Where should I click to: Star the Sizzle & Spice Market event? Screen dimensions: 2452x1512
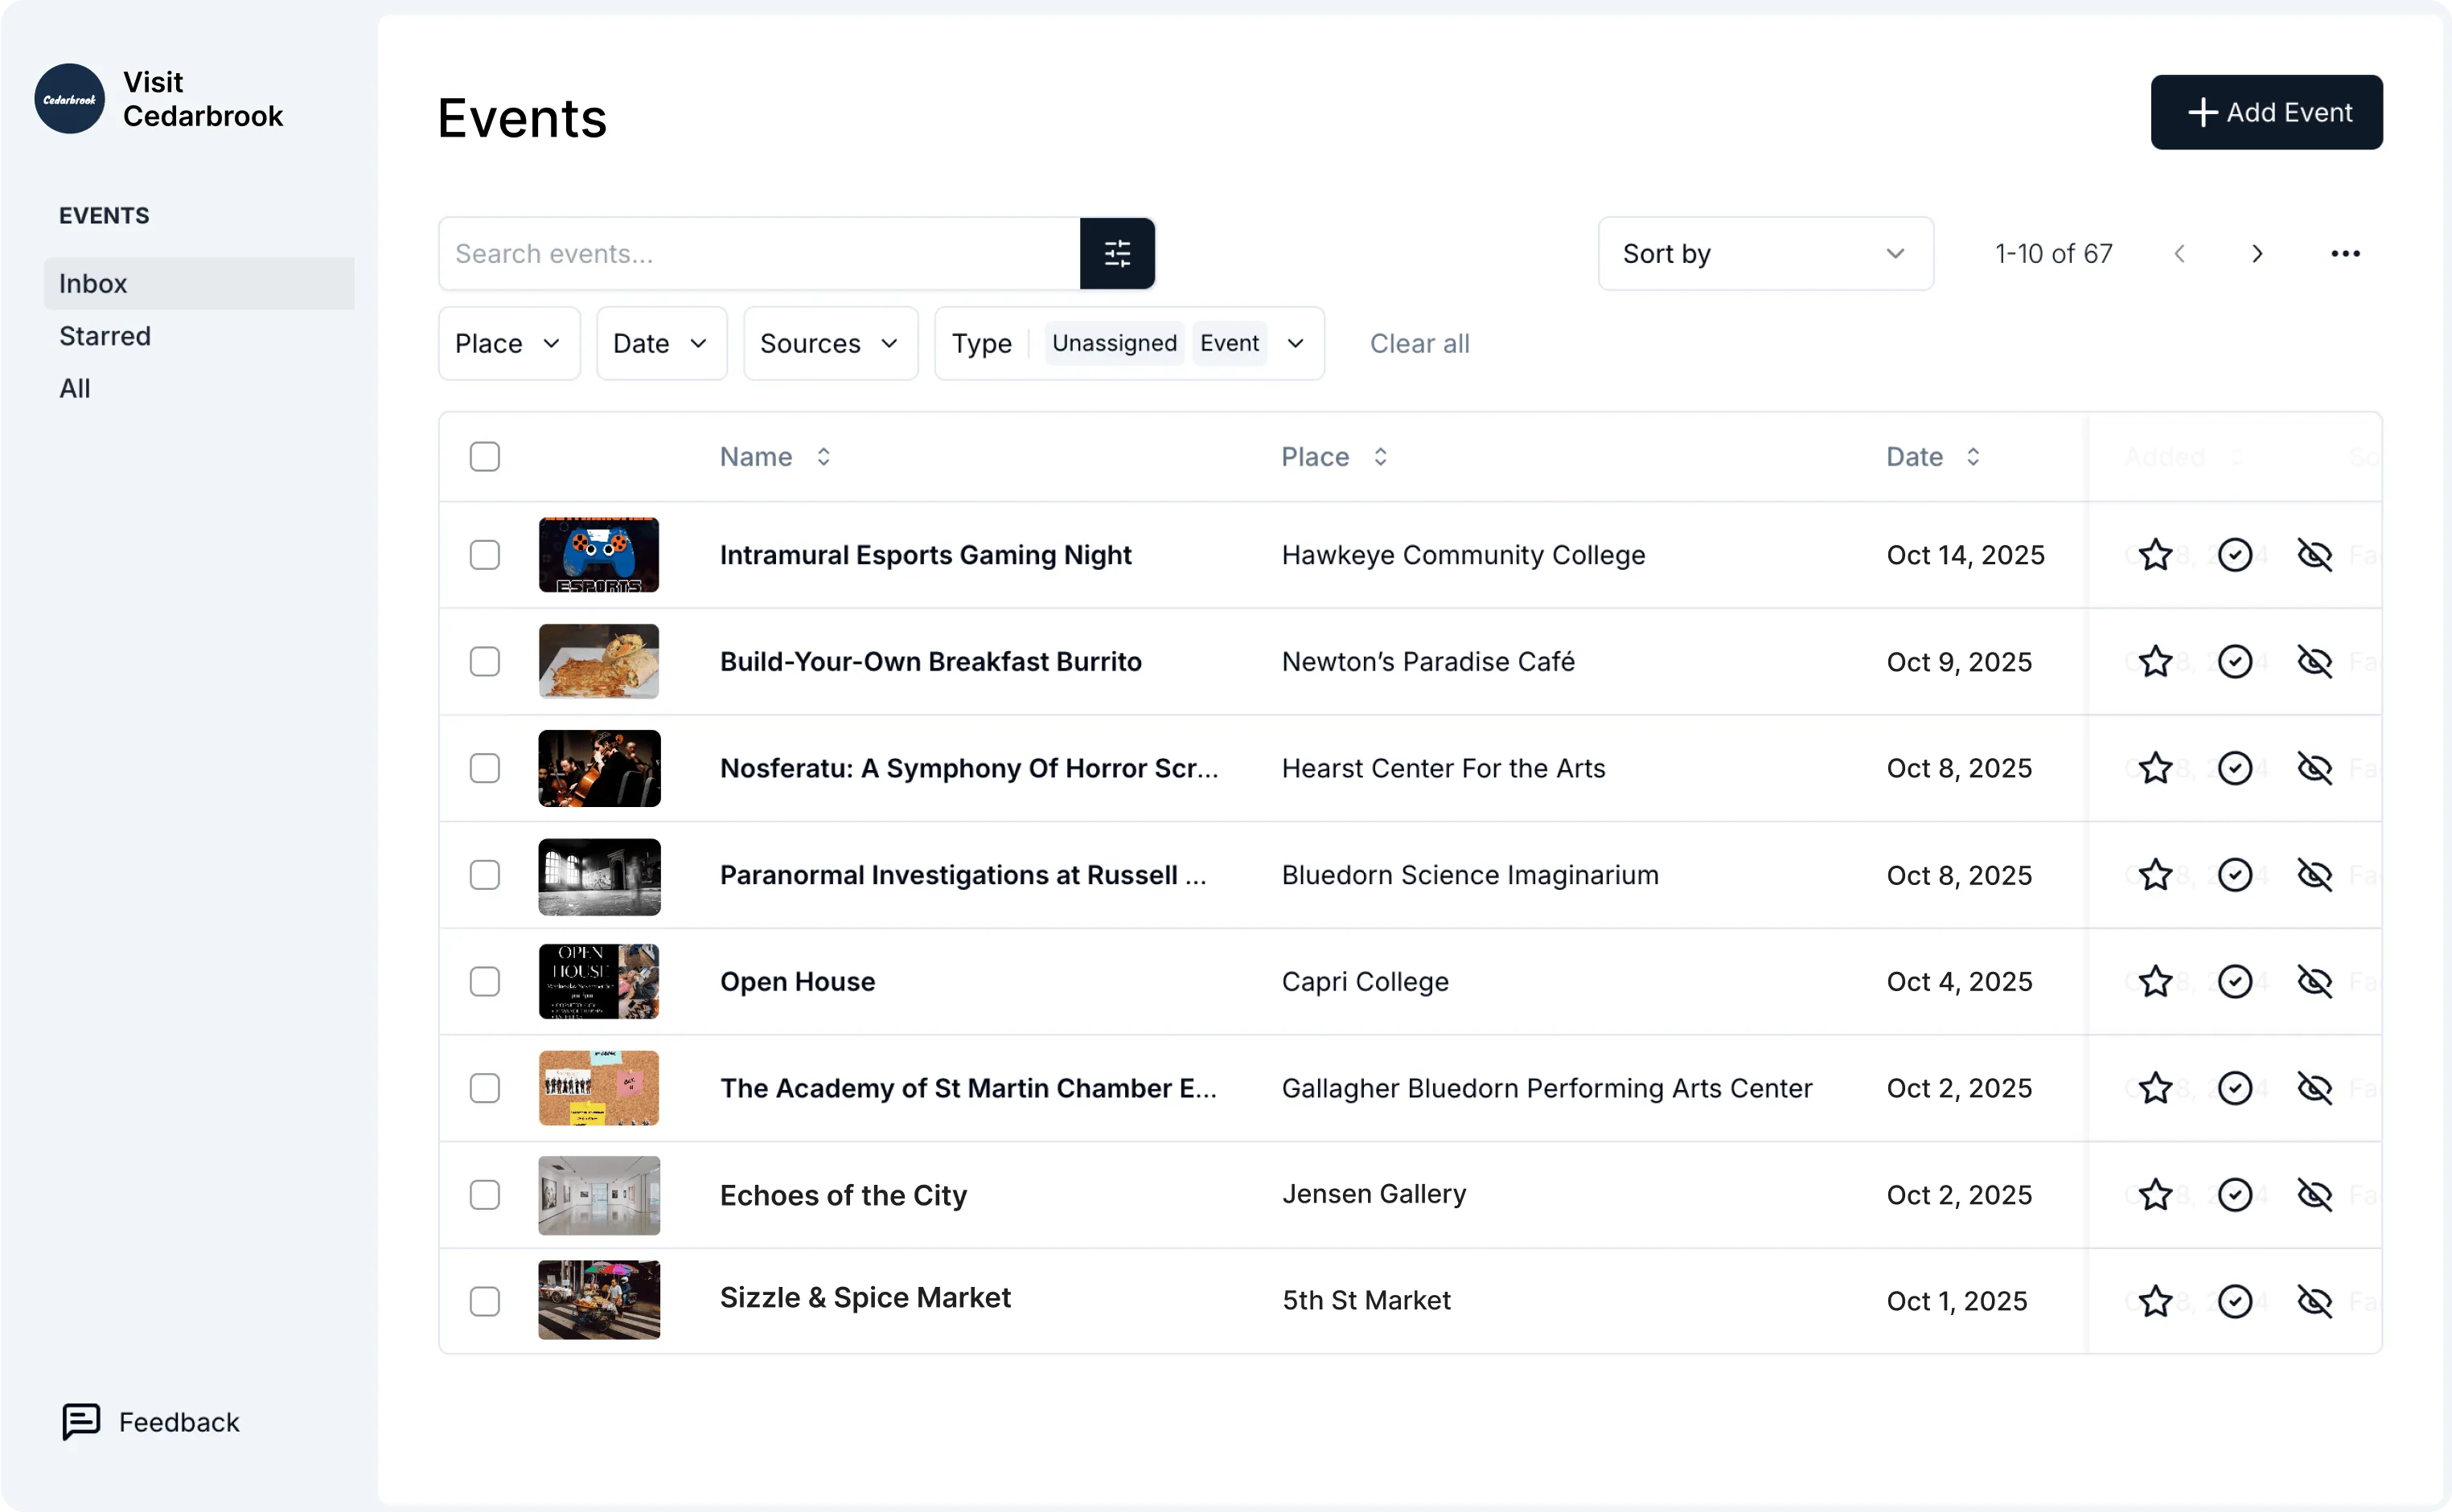[x=2155, y=1301]
